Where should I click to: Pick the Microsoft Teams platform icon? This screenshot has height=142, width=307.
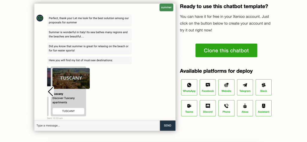click(x=189, y=108)
